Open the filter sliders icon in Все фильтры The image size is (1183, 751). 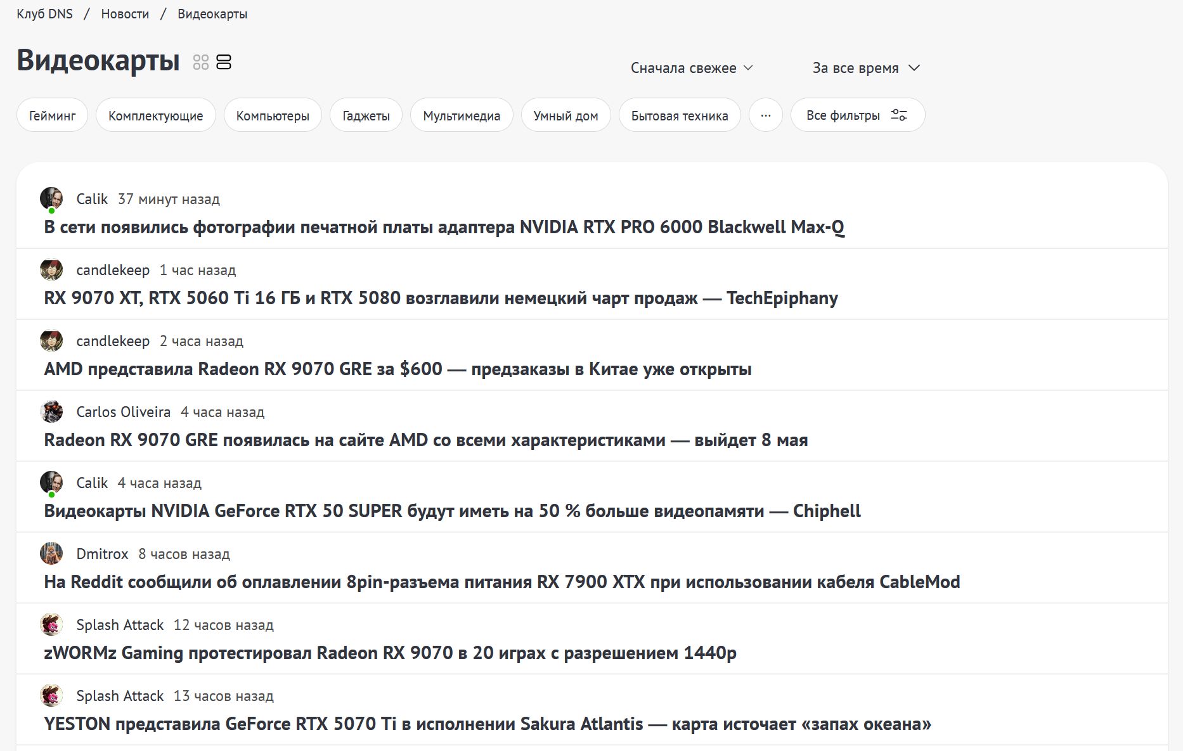(899, 115)
